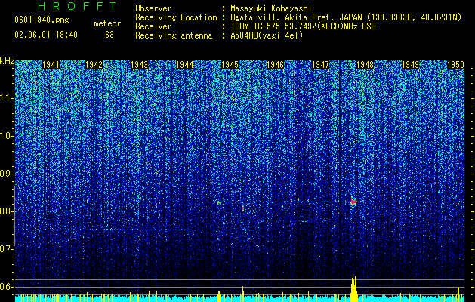Click the 1945 time marker
475x302 pixels.
pyautogui.click(x=230, y=65)
